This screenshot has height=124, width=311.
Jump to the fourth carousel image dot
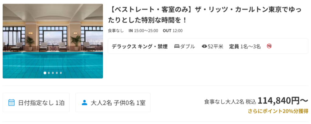(x=57, y=73)
